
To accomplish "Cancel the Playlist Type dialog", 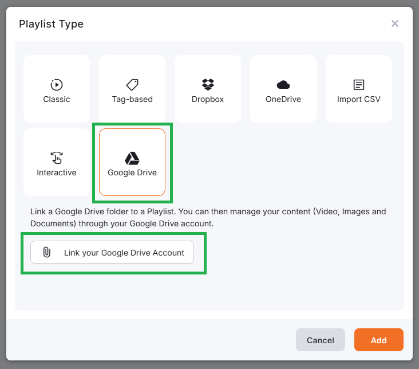I will click(320, 340).
